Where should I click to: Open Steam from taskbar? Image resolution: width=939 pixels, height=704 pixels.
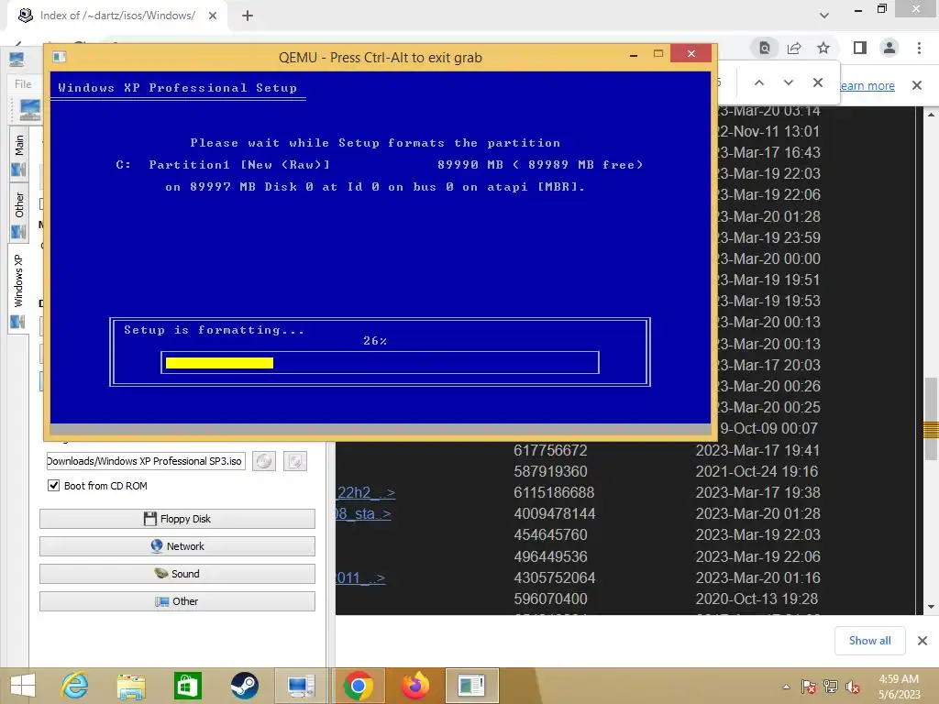coord(244,686)
